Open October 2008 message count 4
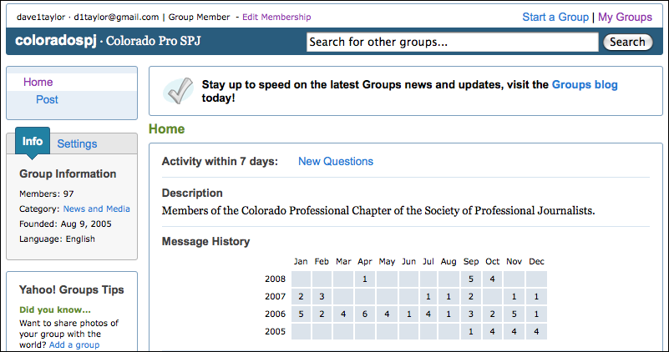The image size is (669, 352). [x=492, y=279]
